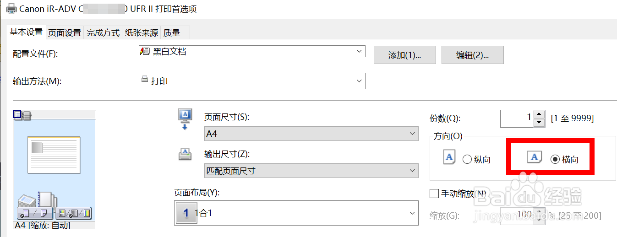Image resolution: width=617 pixels, height=237 pixels.
Task: Expand the 输出方法 dropdown
Action: 252,81
